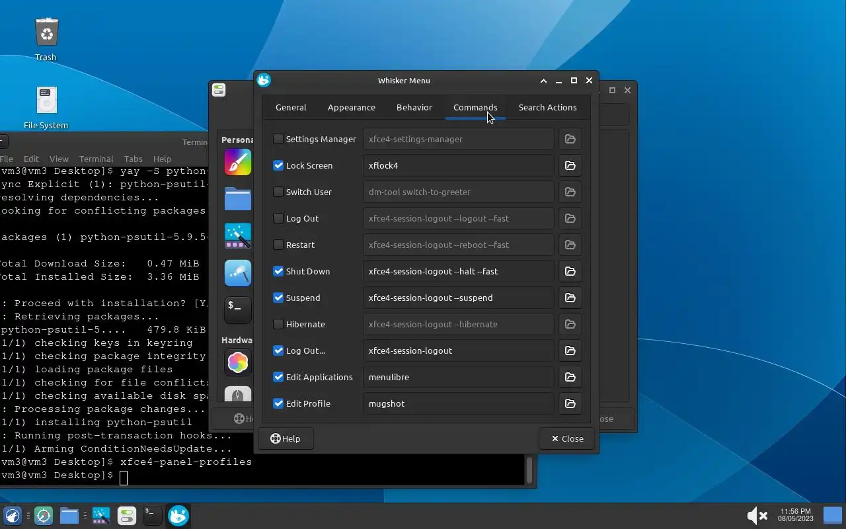Open applications menu at taskbar left

[12, 516]
